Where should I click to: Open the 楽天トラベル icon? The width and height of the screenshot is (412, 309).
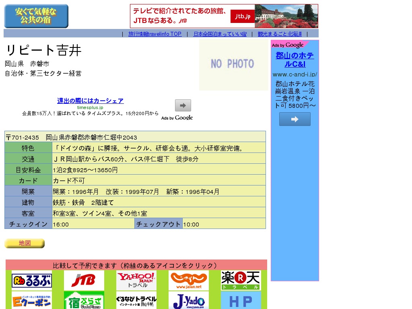click(x=241, y=280)
